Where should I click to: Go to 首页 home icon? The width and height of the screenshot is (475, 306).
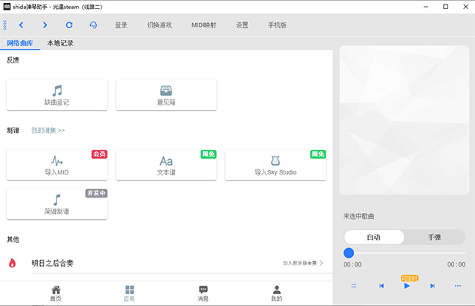tap(56, 293)
